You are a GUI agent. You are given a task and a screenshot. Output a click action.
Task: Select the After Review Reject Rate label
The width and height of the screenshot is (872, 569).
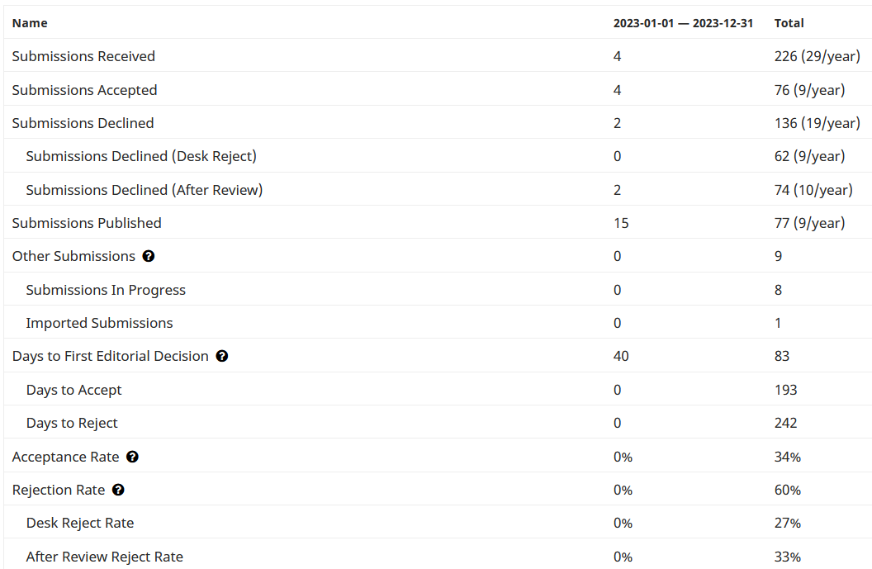tap(104, 557)
